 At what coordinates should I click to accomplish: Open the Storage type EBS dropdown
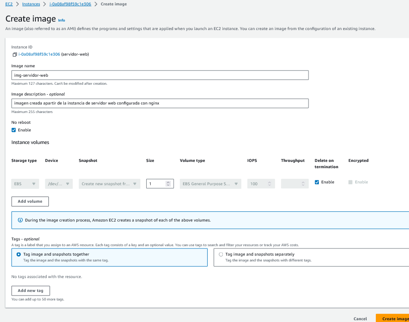pyautogui.click(x=25, y=184)
